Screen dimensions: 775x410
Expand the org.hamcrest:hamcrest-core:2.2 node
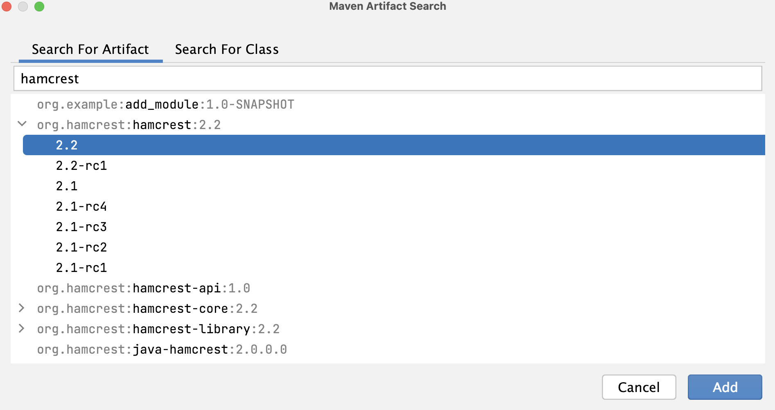pyautogui.click(x=22, y=308)
